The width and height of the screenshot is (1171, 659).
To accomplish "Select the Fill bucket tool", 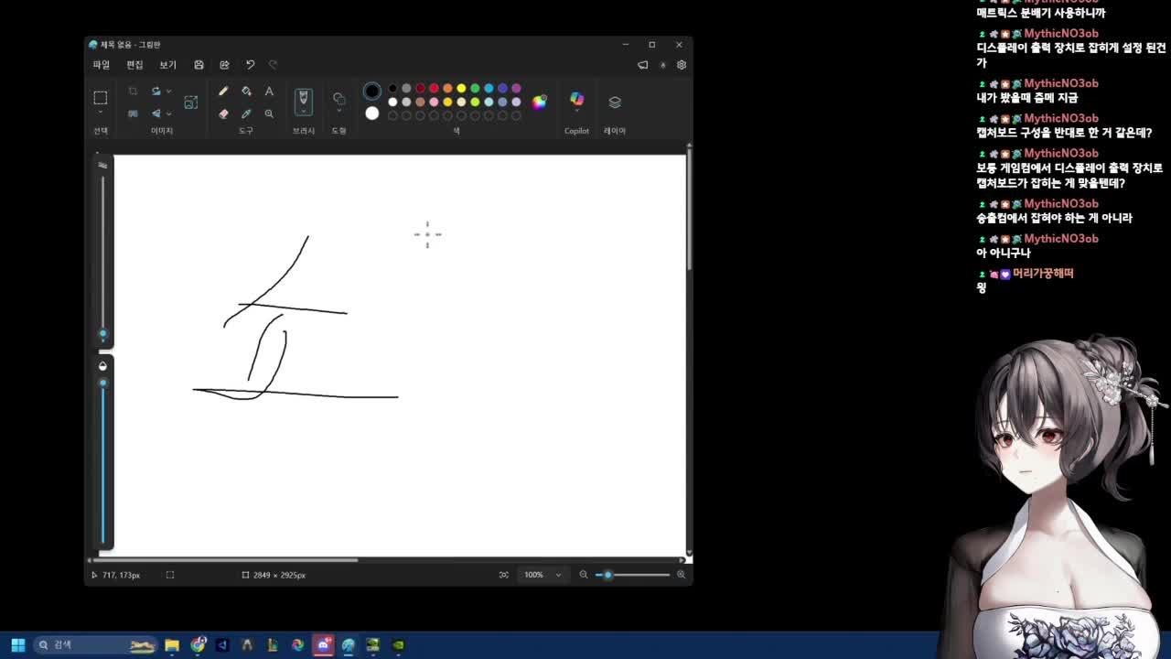I will pos(246,91).
